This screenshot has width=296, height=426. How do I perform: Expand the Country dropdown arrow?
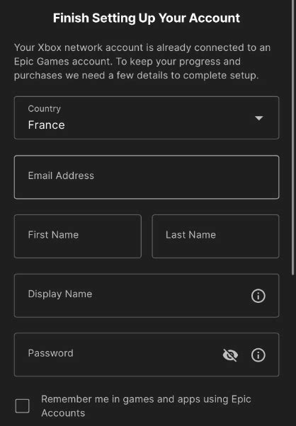click(x=258, y=118)
